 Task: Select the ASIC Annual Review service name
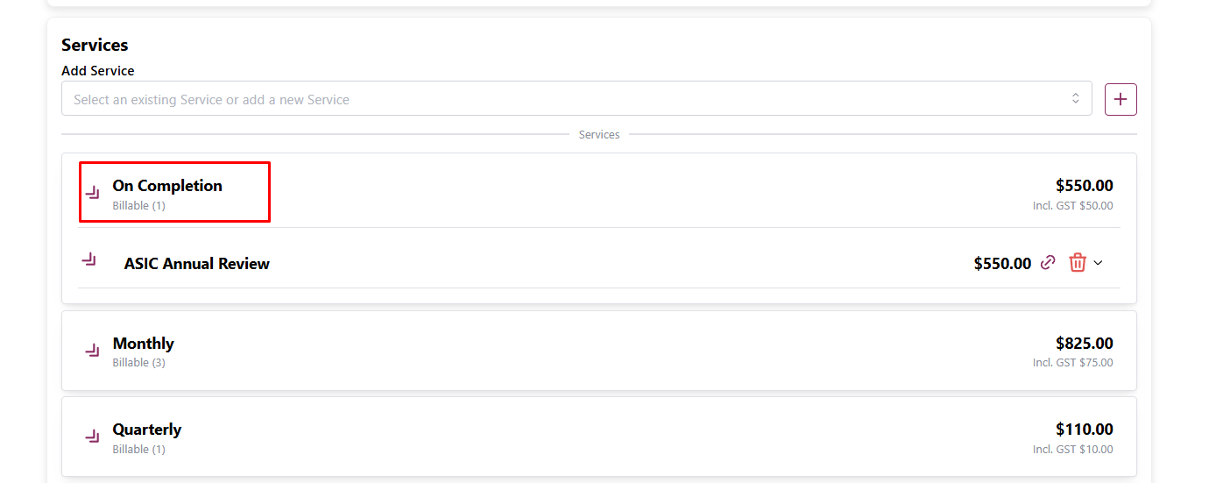197,264
